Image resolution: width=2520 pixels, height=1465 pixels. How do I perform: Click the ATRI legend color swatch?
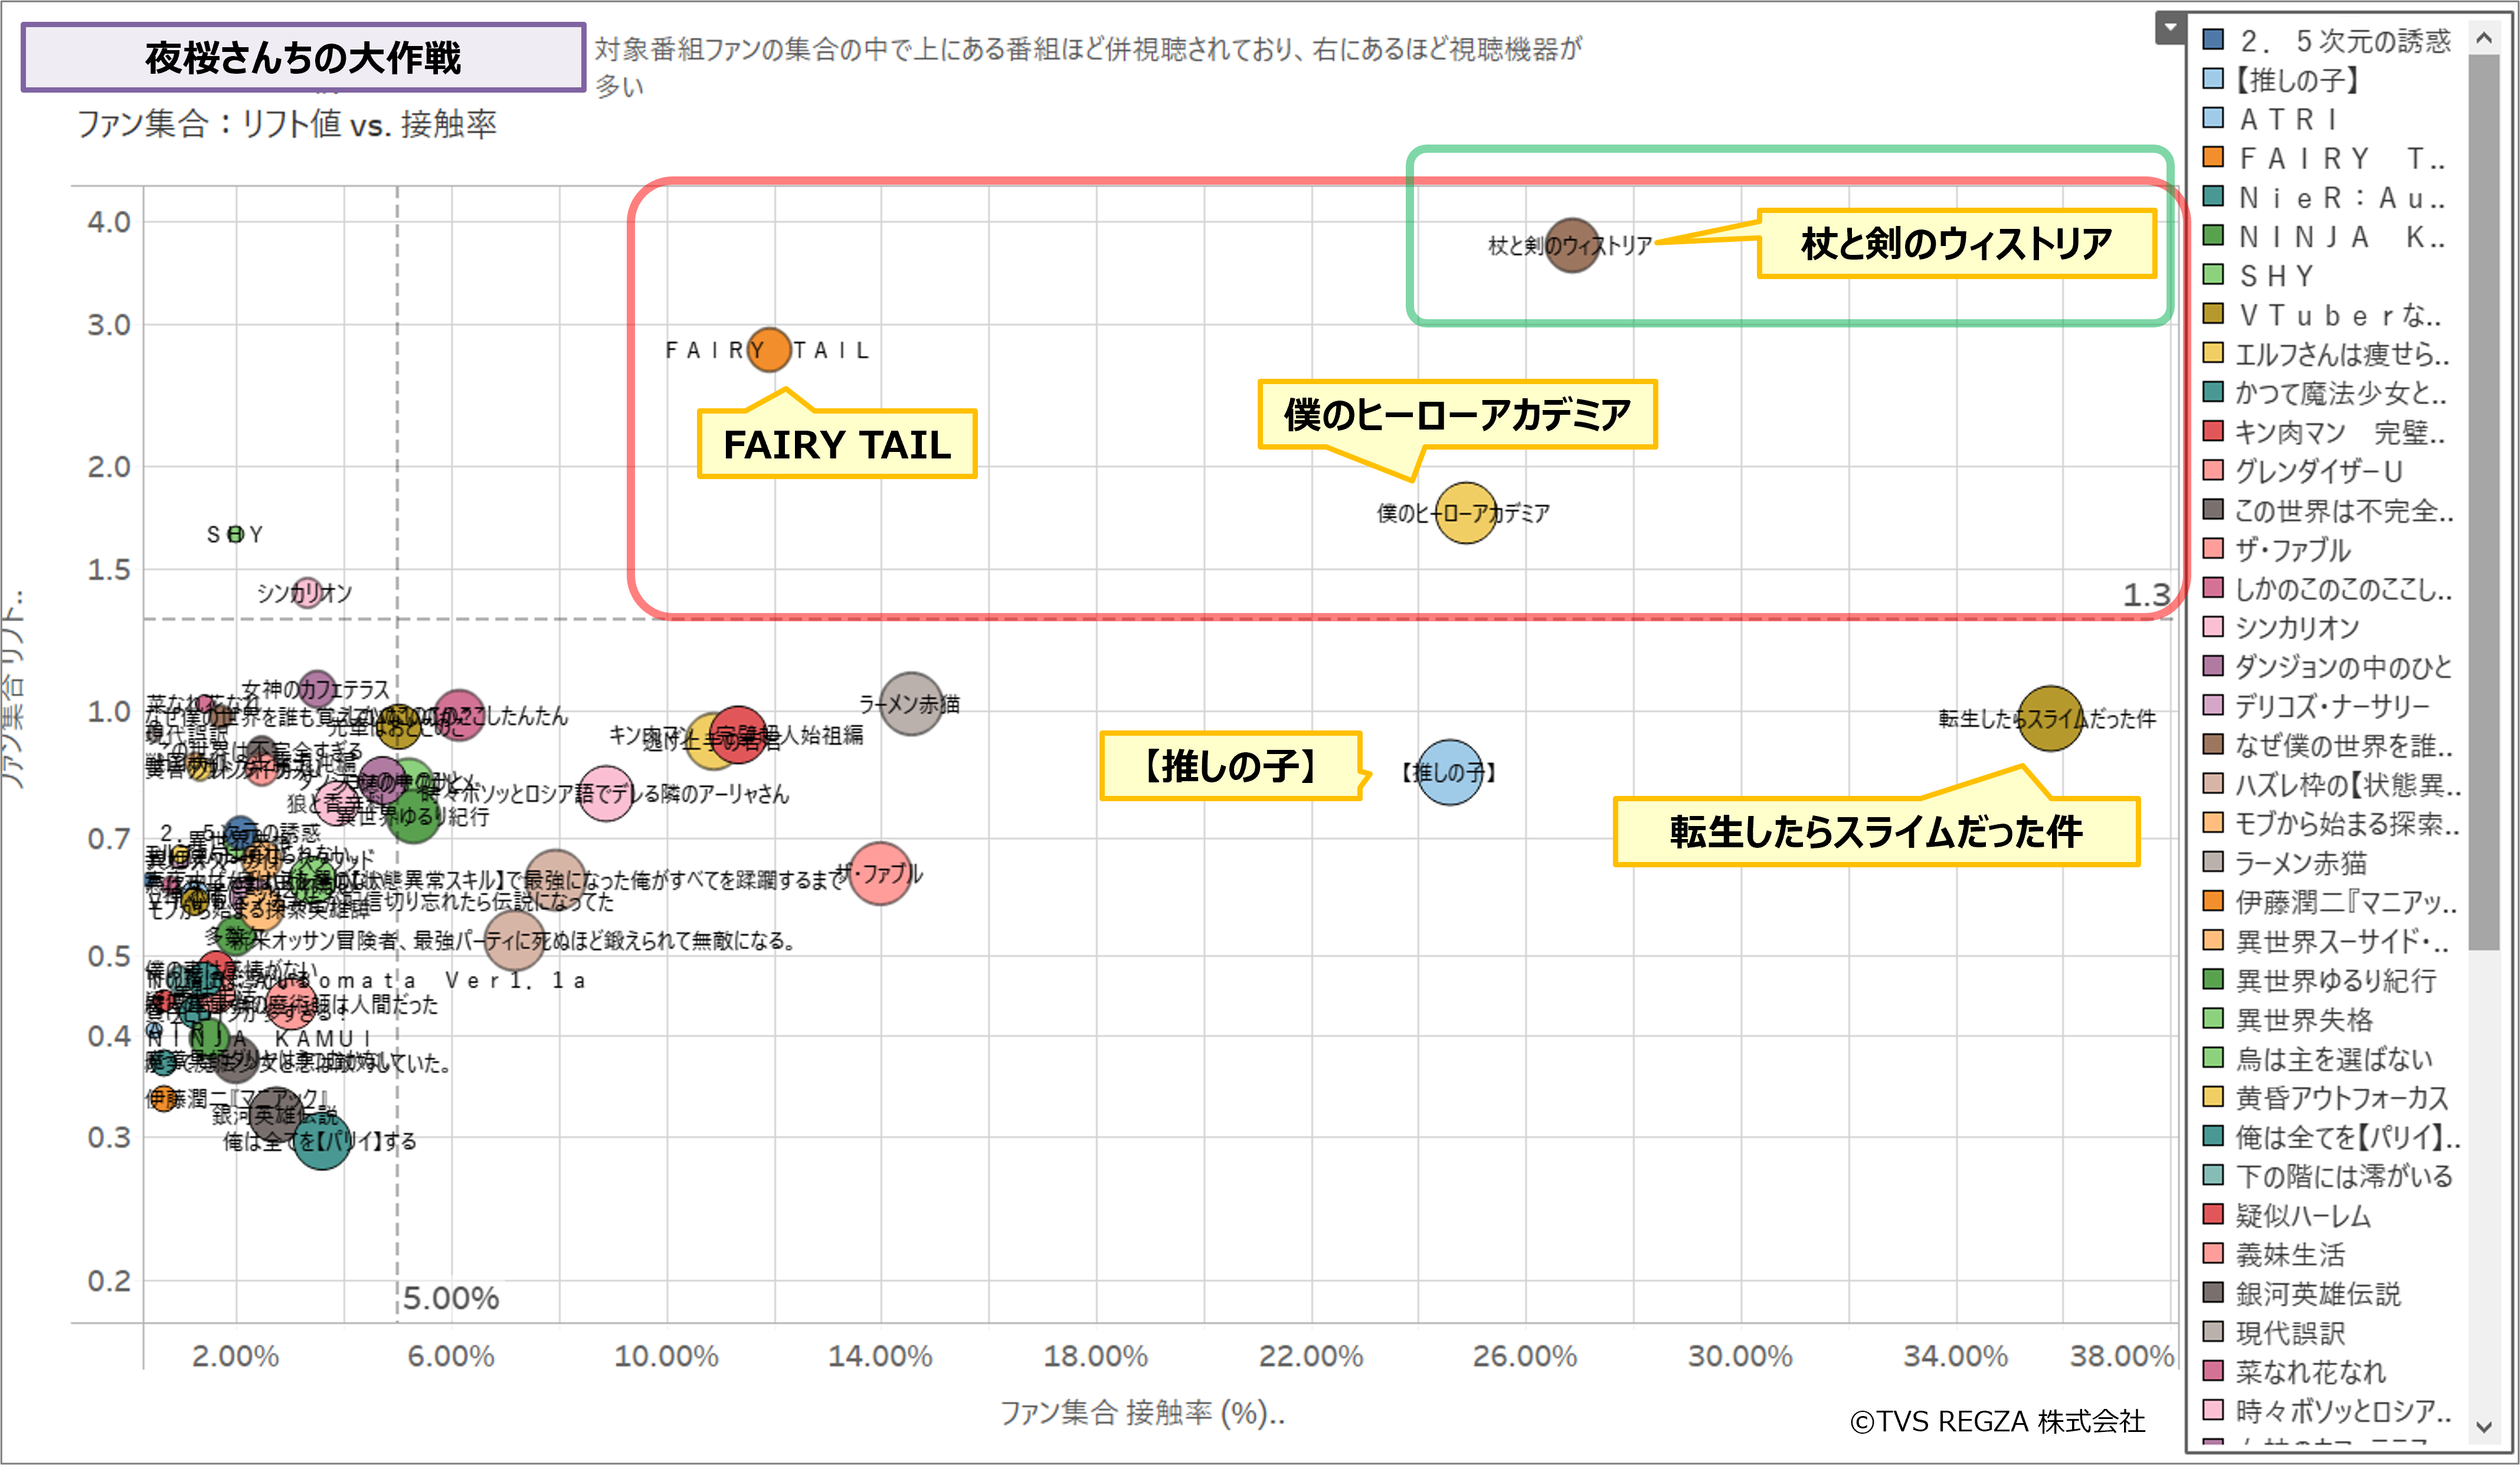2213,118
